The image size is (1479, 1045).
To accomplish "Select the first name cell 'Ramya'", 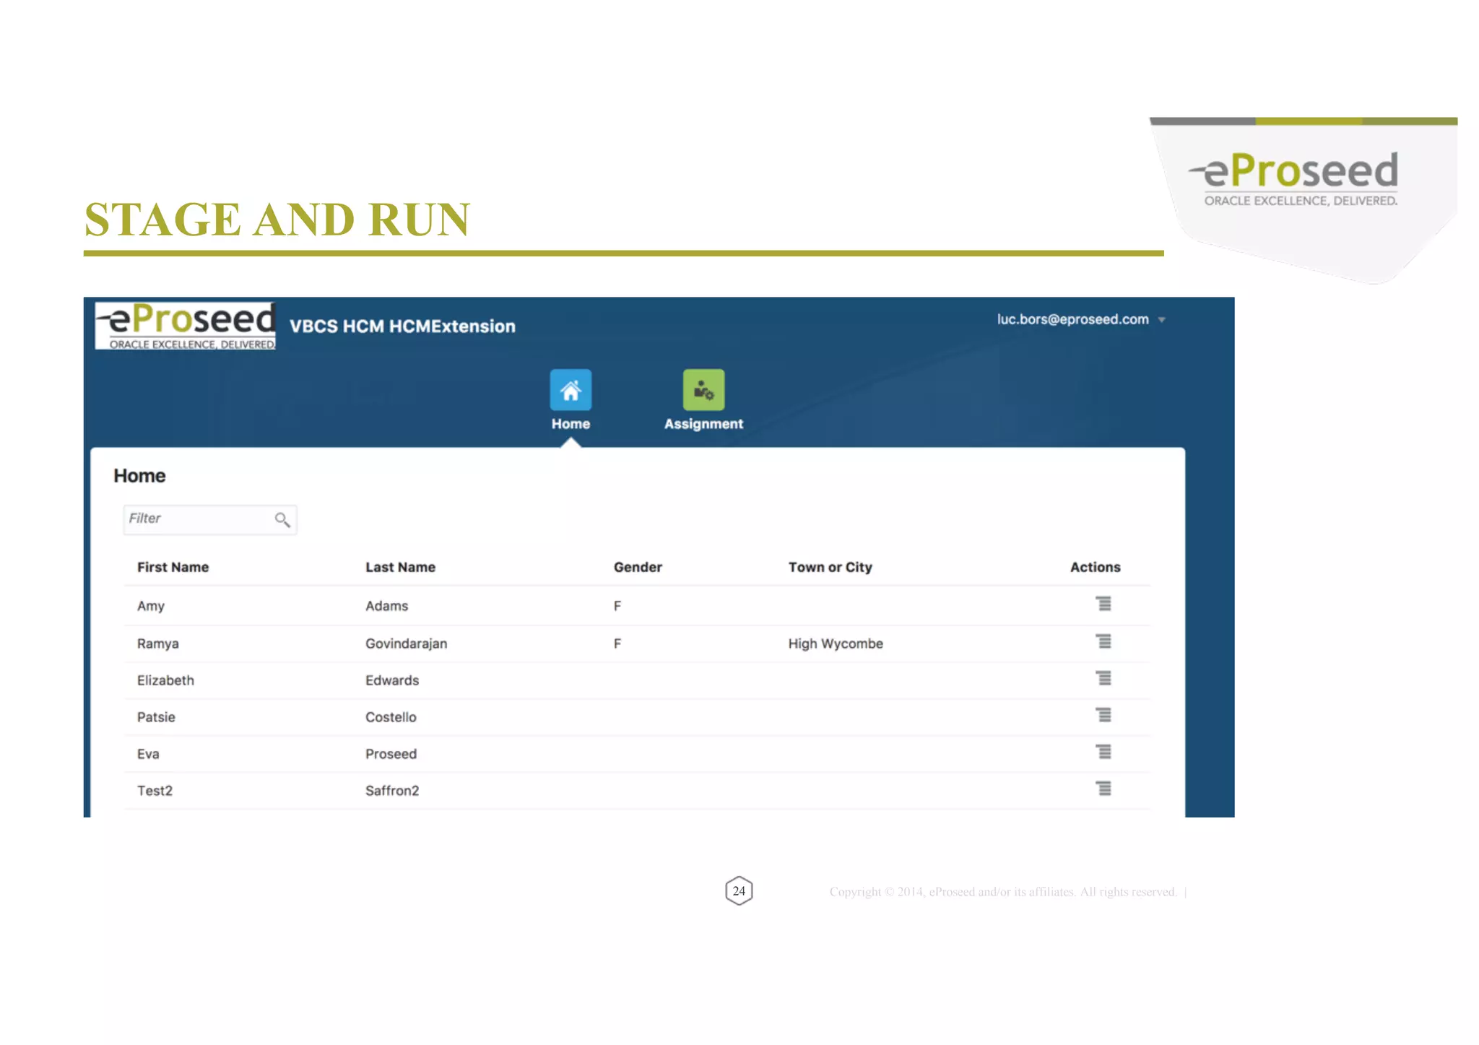I will click(157, 643).
